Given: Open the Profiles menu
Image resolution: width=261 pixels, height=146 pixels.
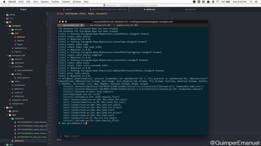Looking at the screenshot, I should [55, 2].
